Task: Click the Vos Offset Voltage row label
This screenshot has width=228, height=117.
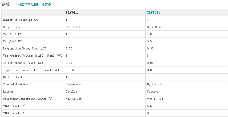Action: 33,56
